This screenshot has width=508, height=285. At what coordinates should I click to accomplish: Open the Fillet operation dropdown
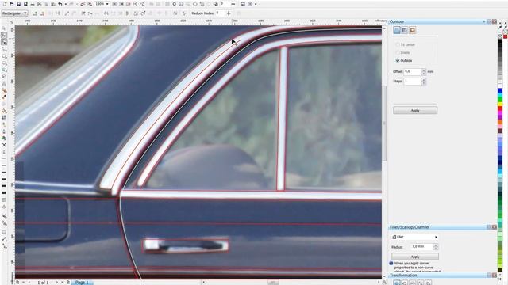414,237
